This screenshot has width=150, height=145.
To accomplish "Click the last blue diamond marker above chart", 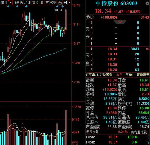I will (x=63, y=7).
